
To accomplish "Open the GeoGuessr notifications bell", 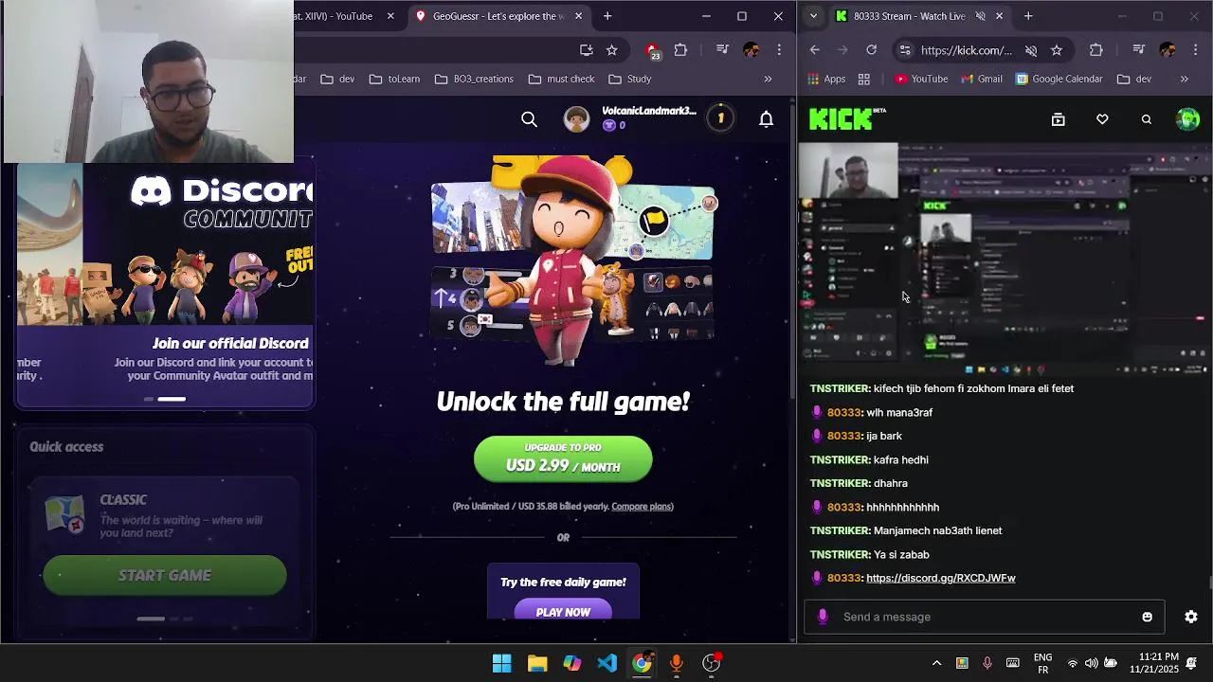I will tap(766, 118).
